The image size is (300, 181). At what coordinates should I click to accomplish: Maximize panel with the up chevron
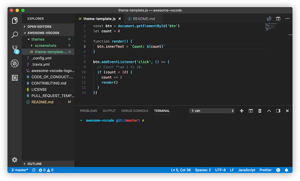pos(269,111)
